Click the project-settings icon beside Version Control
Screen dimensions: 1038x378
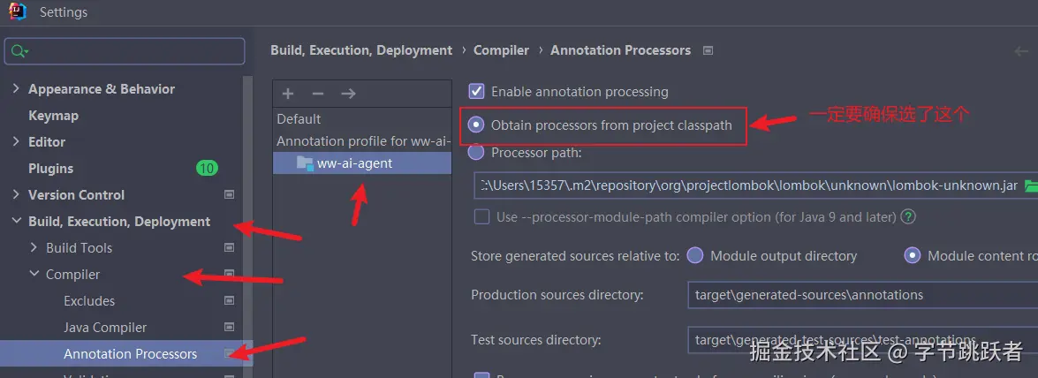pos(230,195)
